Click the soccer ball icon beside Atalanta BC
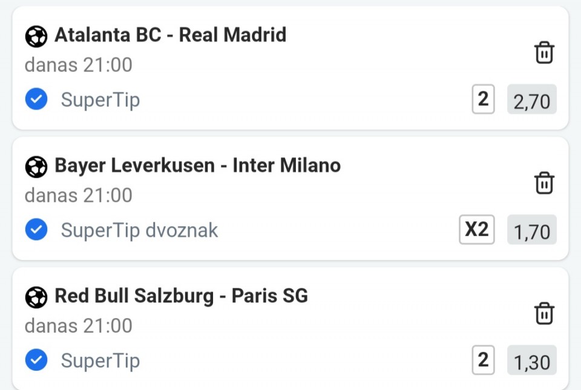This screenshot has height=390, width=581. tap(36, 36)
